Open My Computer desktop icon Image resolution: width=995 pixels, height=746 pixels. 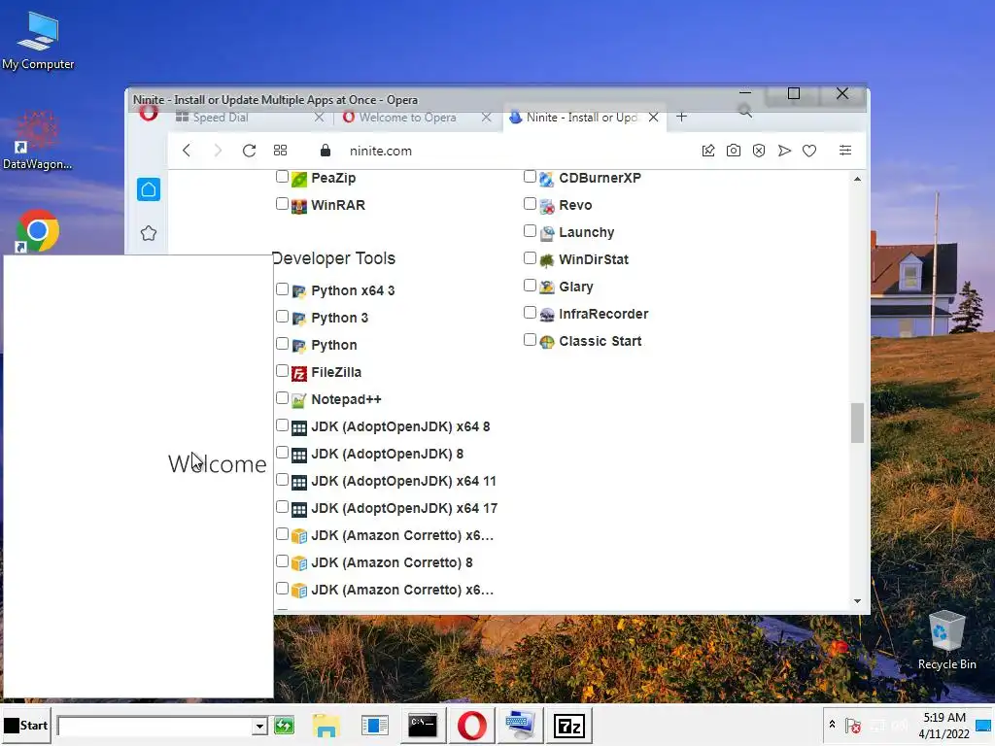(38, 41)
